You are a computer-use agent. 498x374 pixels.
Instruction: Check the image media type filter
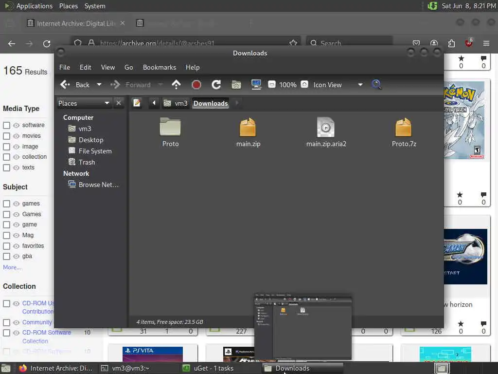click(6, 147)
